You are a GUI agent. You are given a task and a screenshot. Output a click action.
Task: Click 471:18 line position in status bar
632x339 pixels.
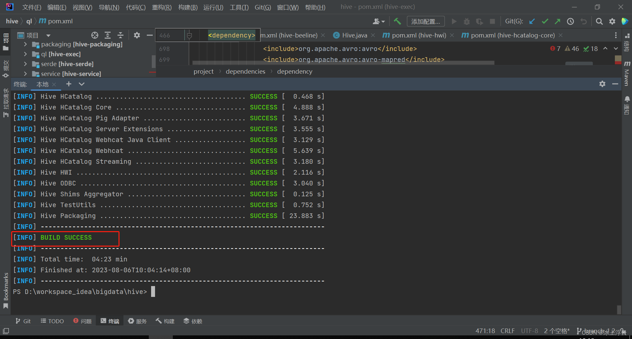(485, 331)
